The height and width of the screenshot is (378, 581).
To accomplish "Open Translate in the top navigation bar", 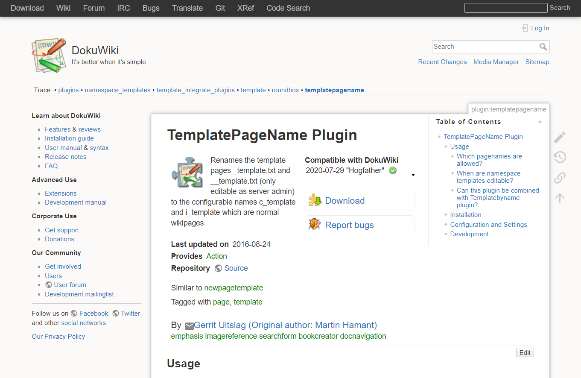I will tap(187, 8).
